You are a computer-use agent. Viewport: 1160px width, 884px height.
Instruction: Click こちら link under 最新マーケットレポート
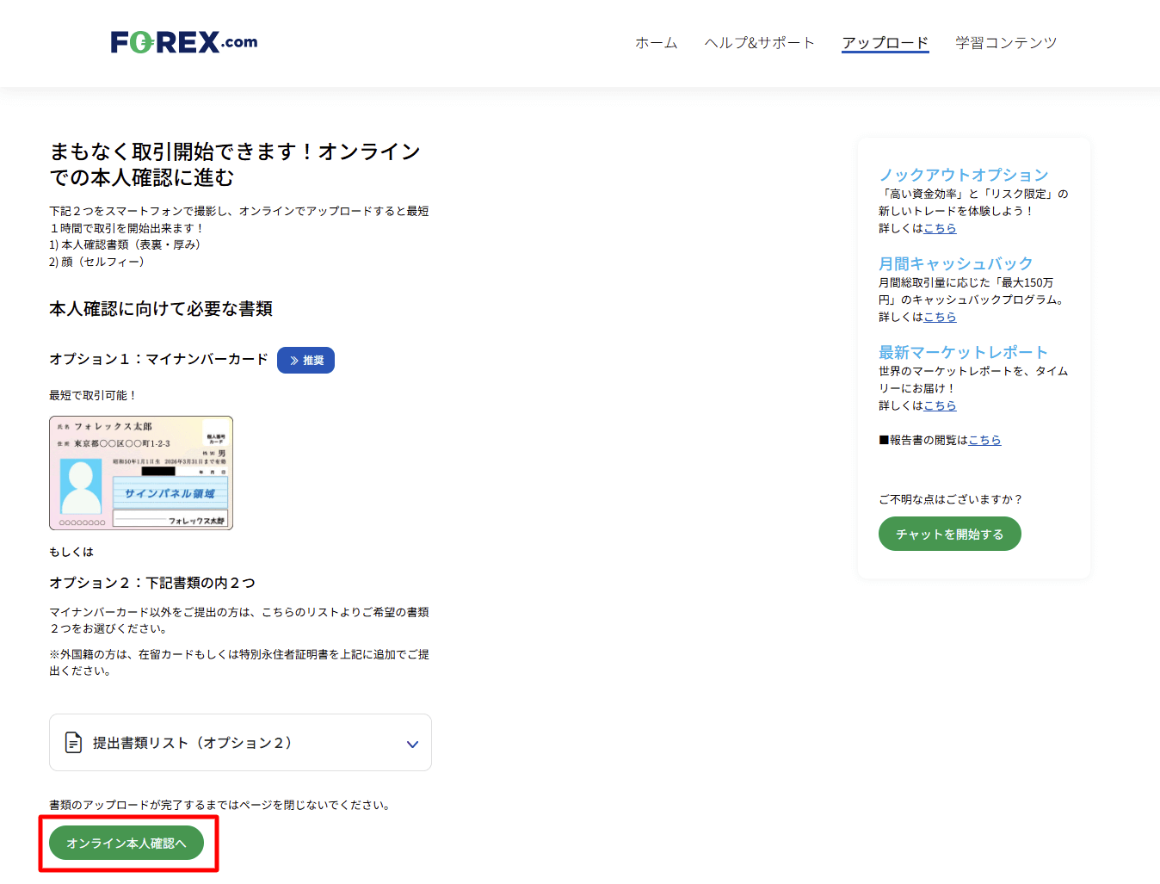[940, 405]
